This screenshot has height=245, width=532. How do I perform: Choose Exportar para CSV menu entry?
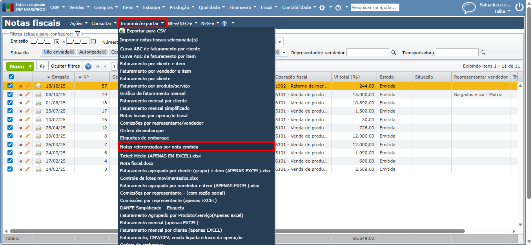click(146, 31)
